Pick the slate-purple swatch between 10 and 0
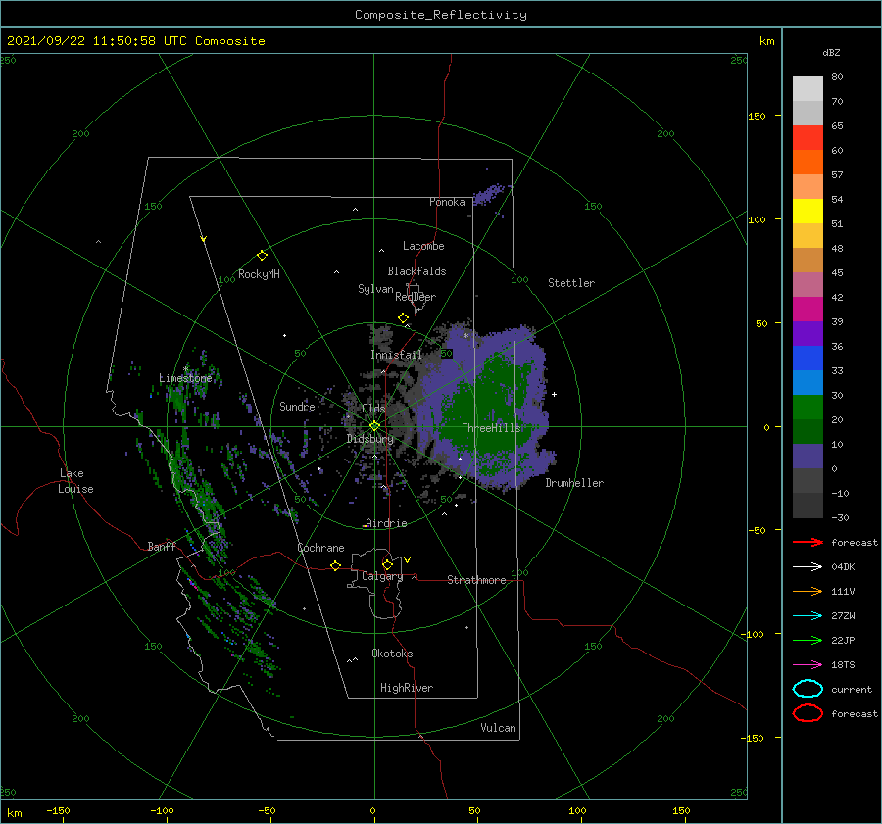 (808, 457)
